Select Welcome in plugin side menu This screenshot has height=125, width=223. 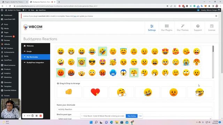point(36,46)
